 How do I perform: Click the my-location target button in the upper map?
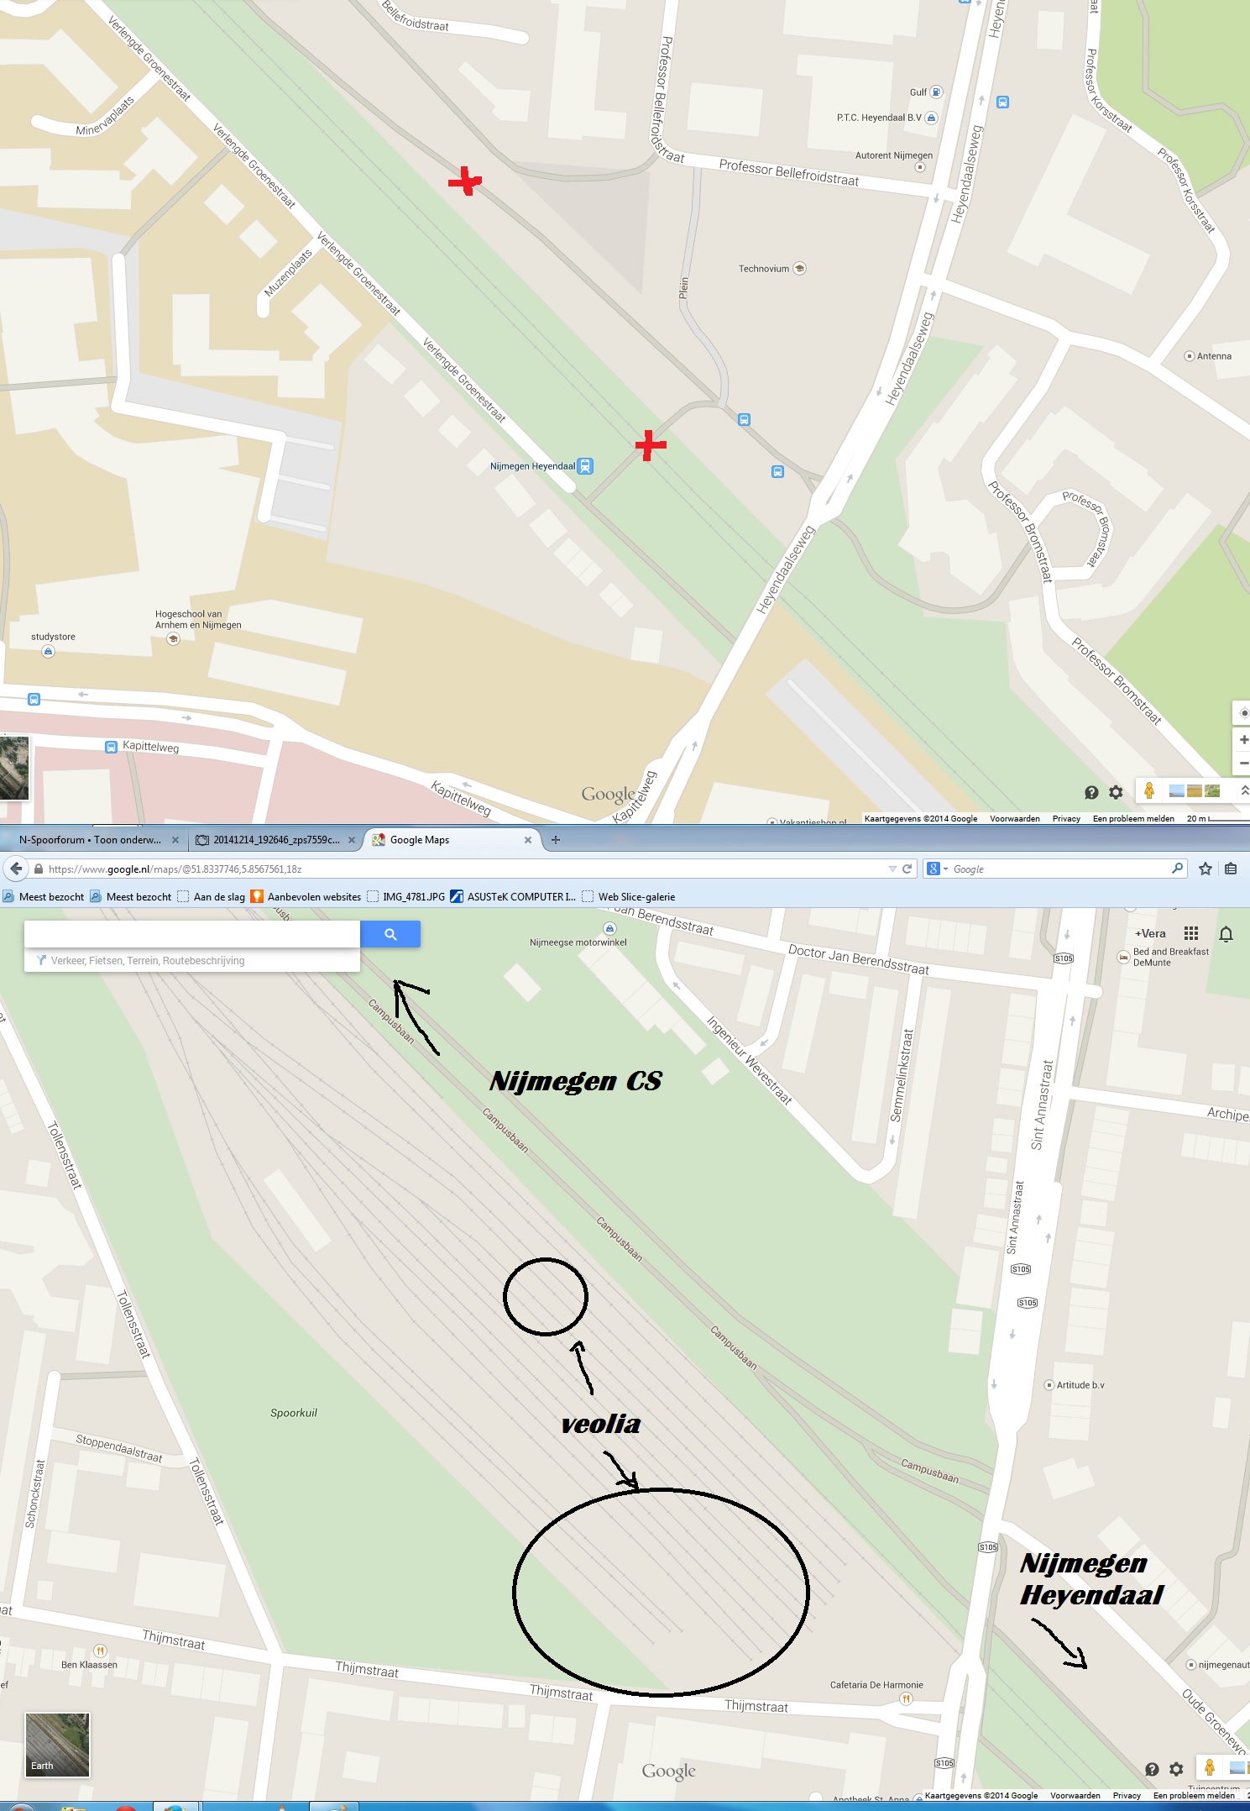coord(1242,713)
